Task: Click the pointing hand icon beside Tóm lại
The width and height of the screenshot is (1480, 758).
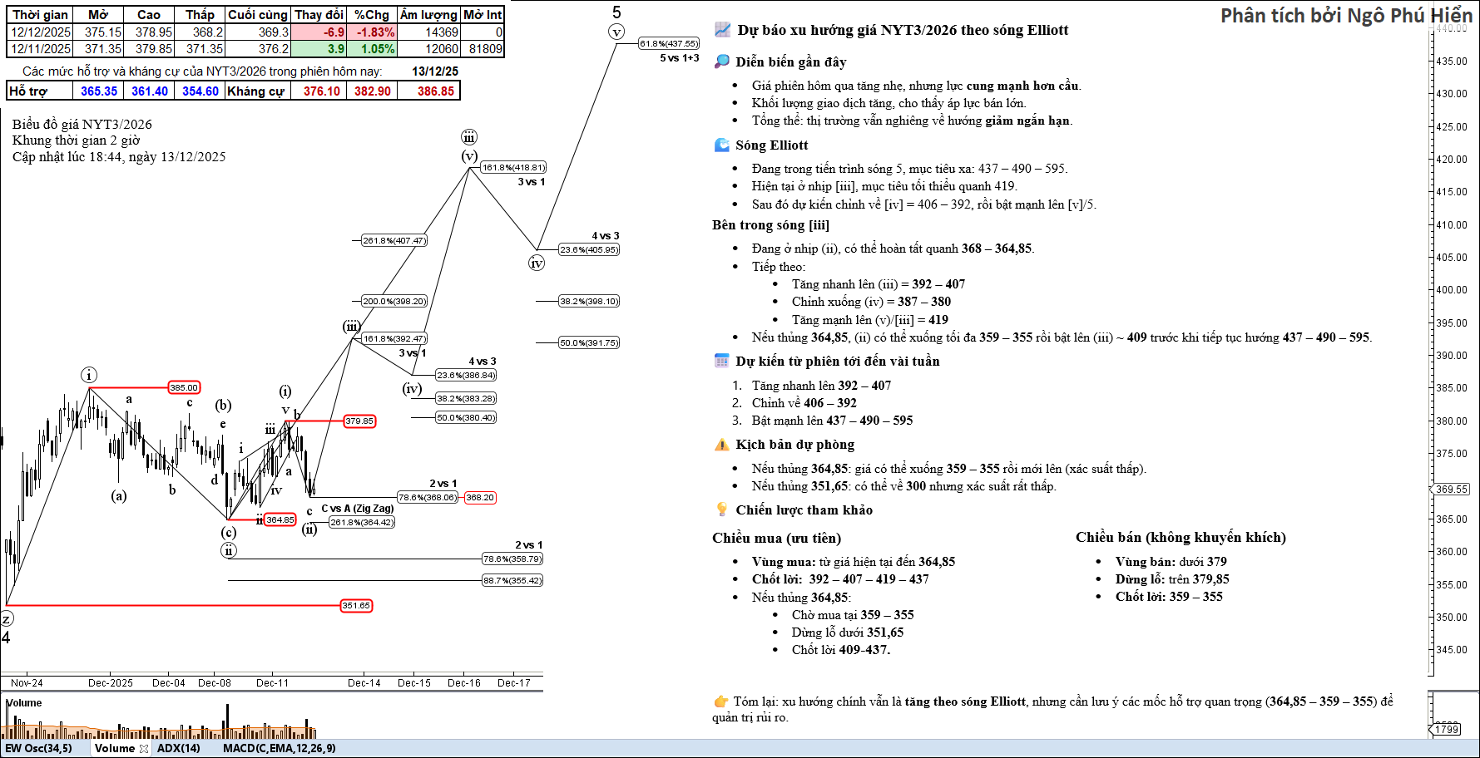Action: coord(720,701)
